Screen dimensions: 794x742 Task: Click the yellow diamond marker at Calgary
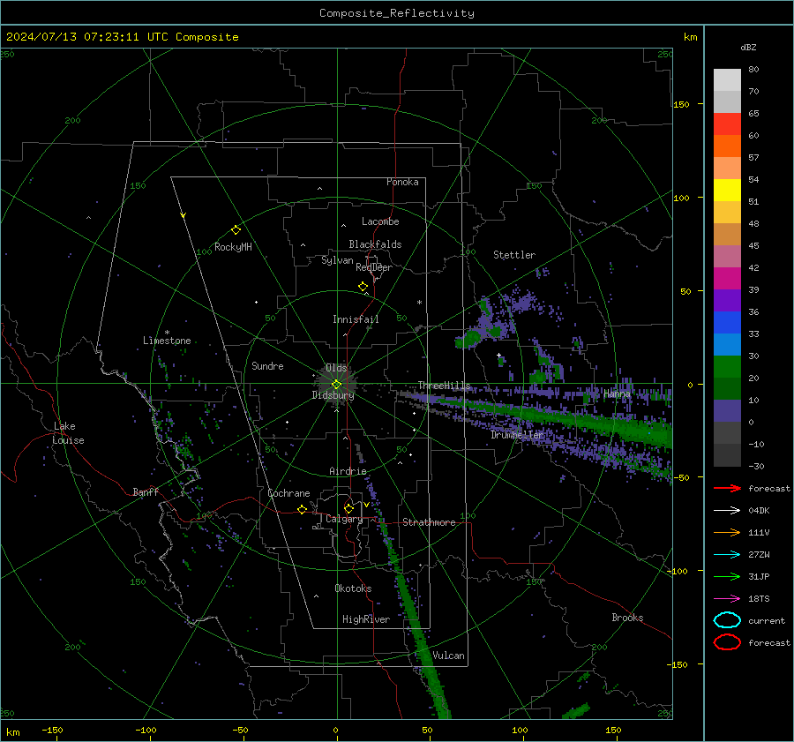348,508
